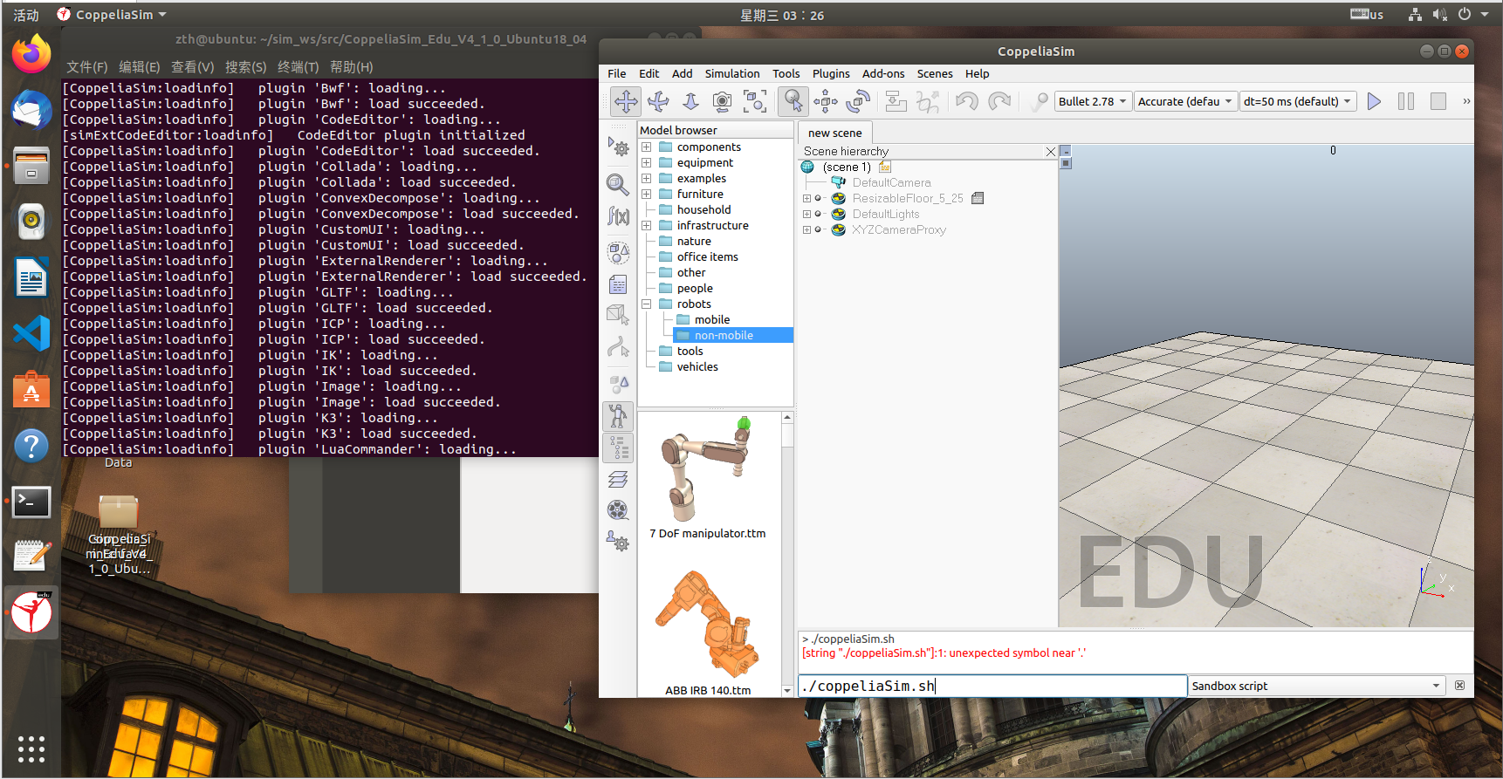Screen dimensions: 1503x779
Task: Toggle the scene hierarchy sidebar icon
Action: coord(618,448)
